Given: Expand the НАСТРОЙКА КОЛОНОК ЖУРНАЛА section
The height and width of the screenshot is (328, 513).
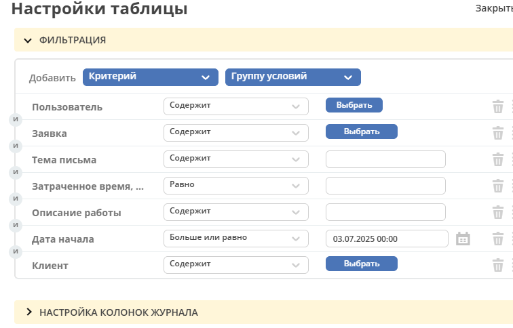Looking at the screenshot, I should (28, 312).
